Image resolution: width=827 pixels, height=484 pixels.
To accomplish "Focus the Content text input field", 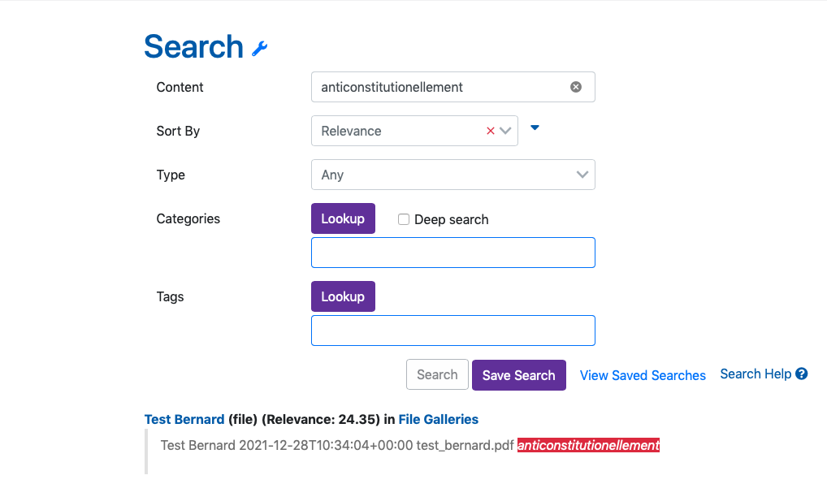I will [x=439, y=87].
